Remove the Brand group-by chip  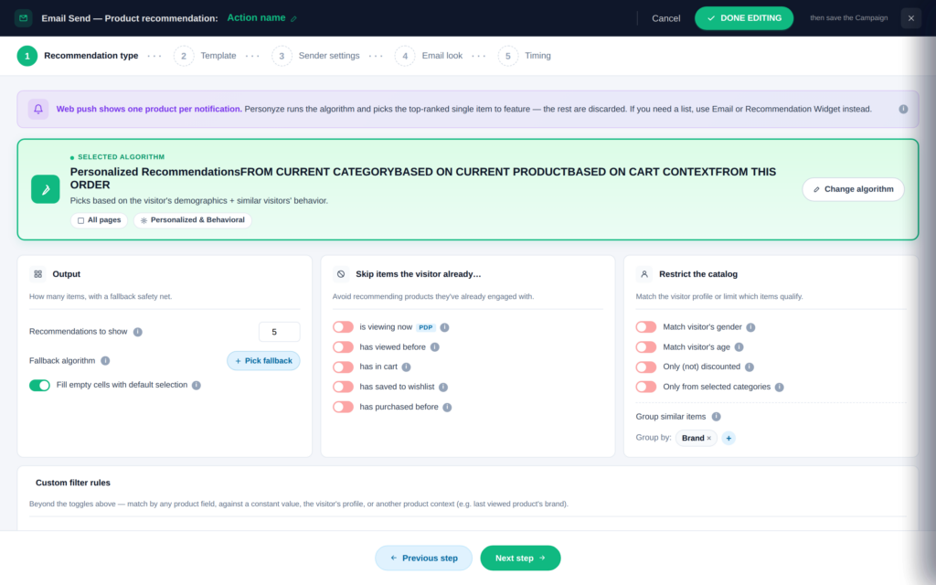click(709, 438)
